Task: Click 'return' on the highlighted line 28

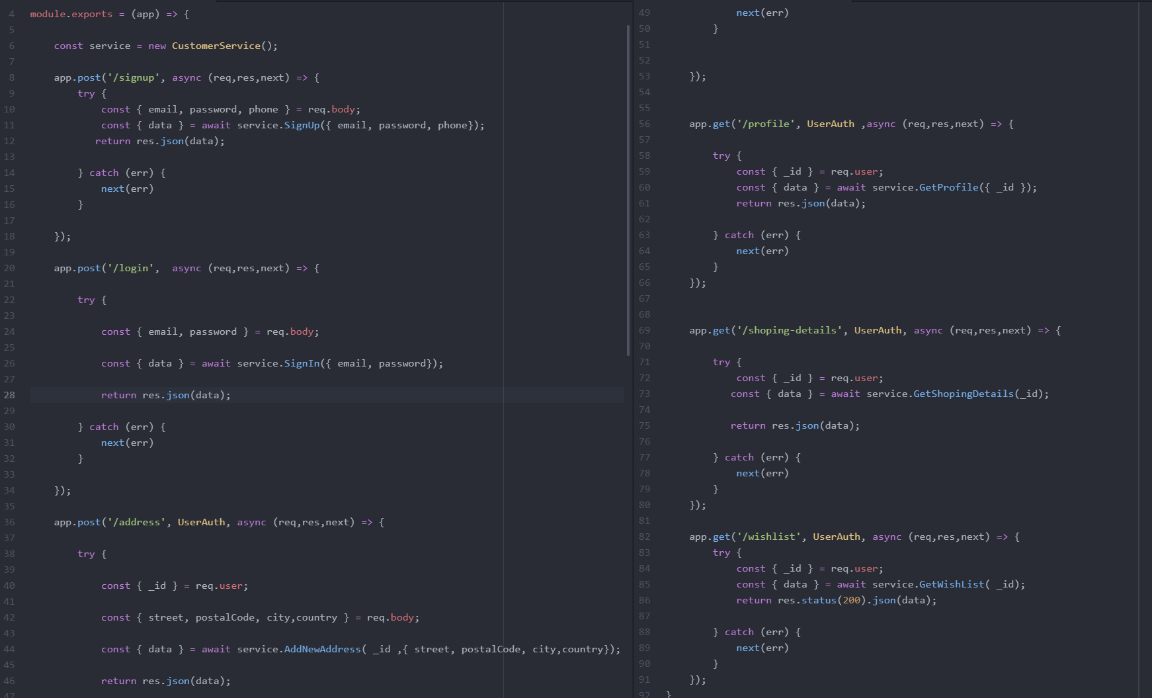Action: tap(118, 395)
